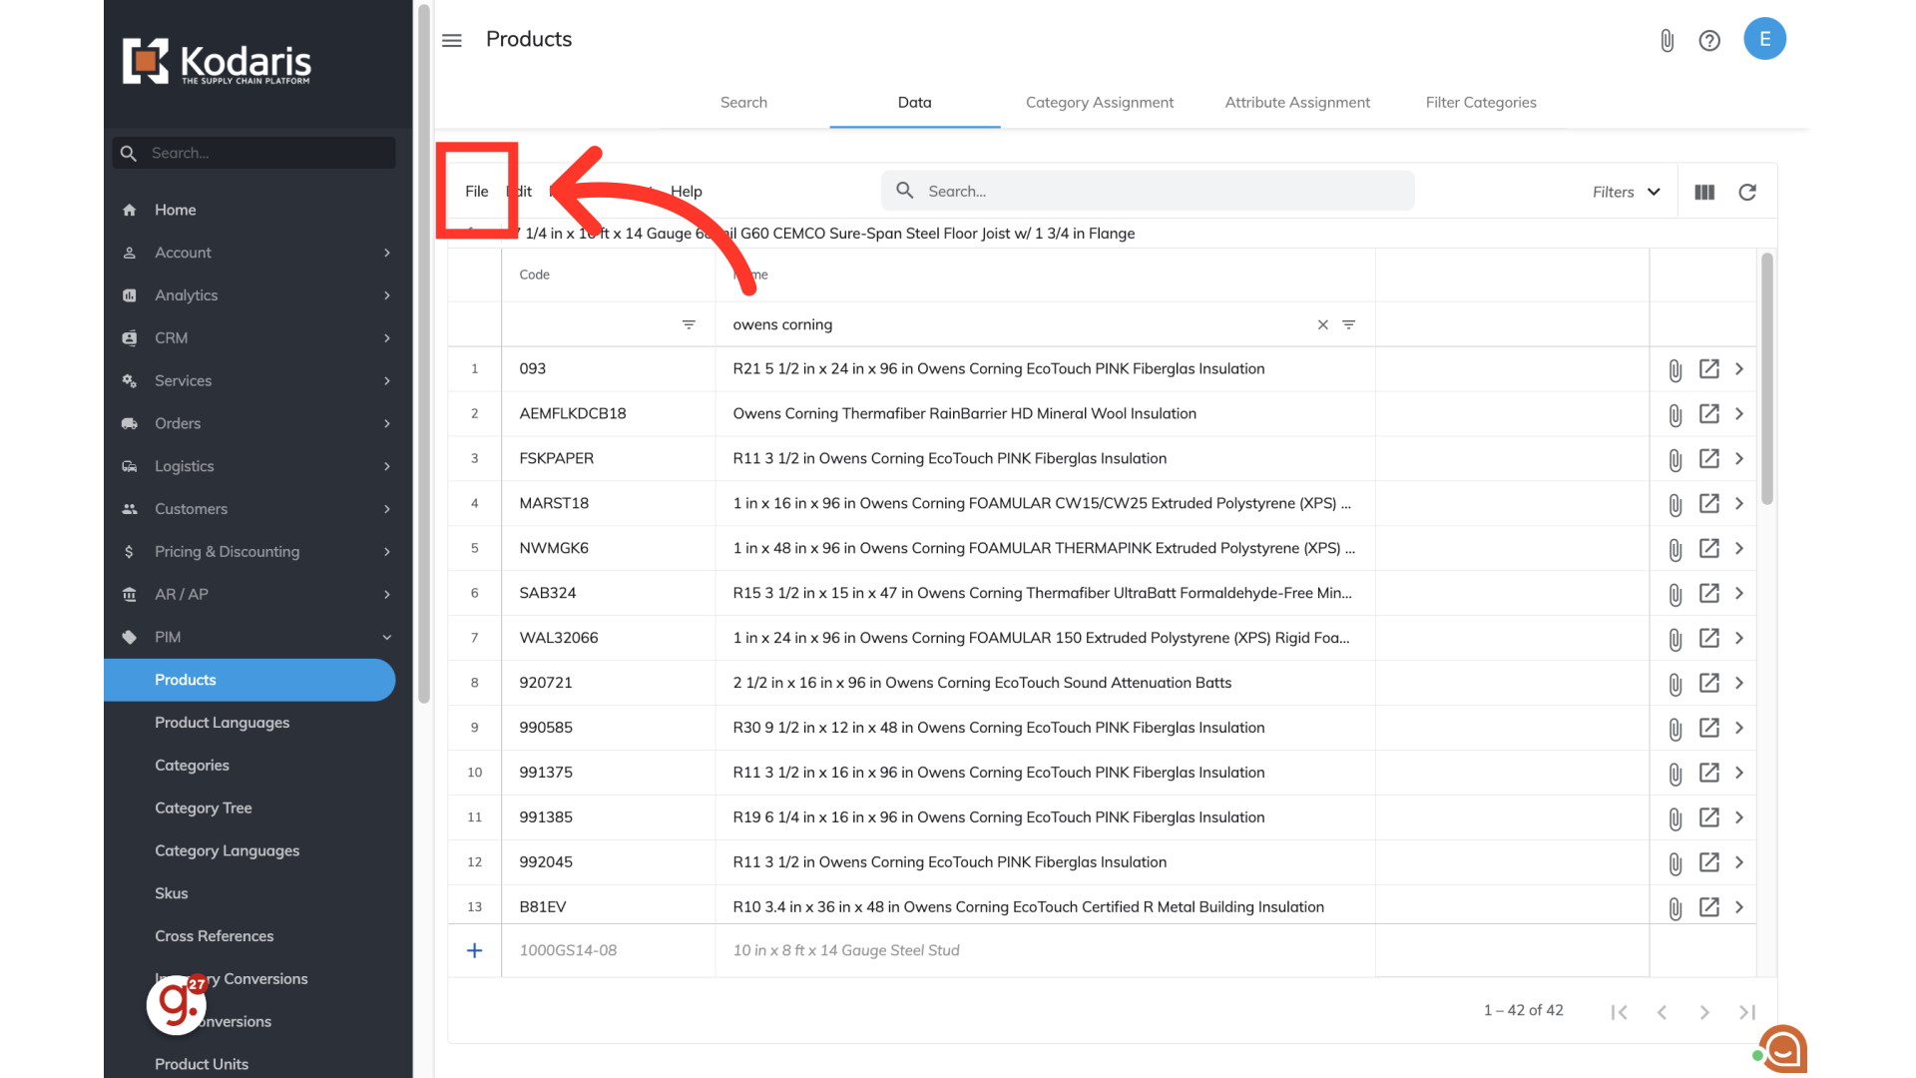Switch to Category Assignment tab

point(1099,103)
